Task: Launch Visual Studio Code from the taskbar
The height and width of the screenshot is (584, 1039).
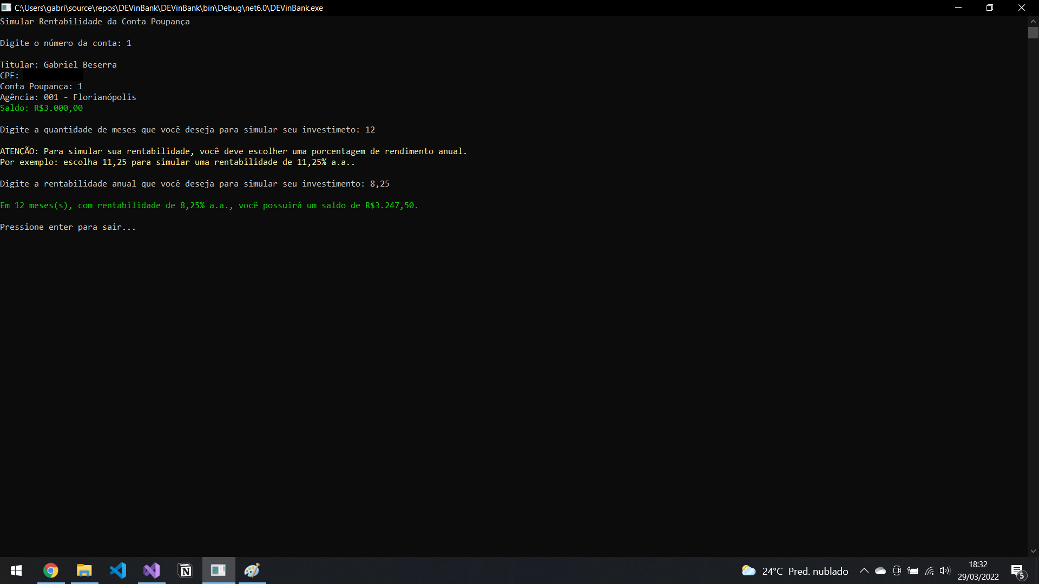Action: (119, 570)
